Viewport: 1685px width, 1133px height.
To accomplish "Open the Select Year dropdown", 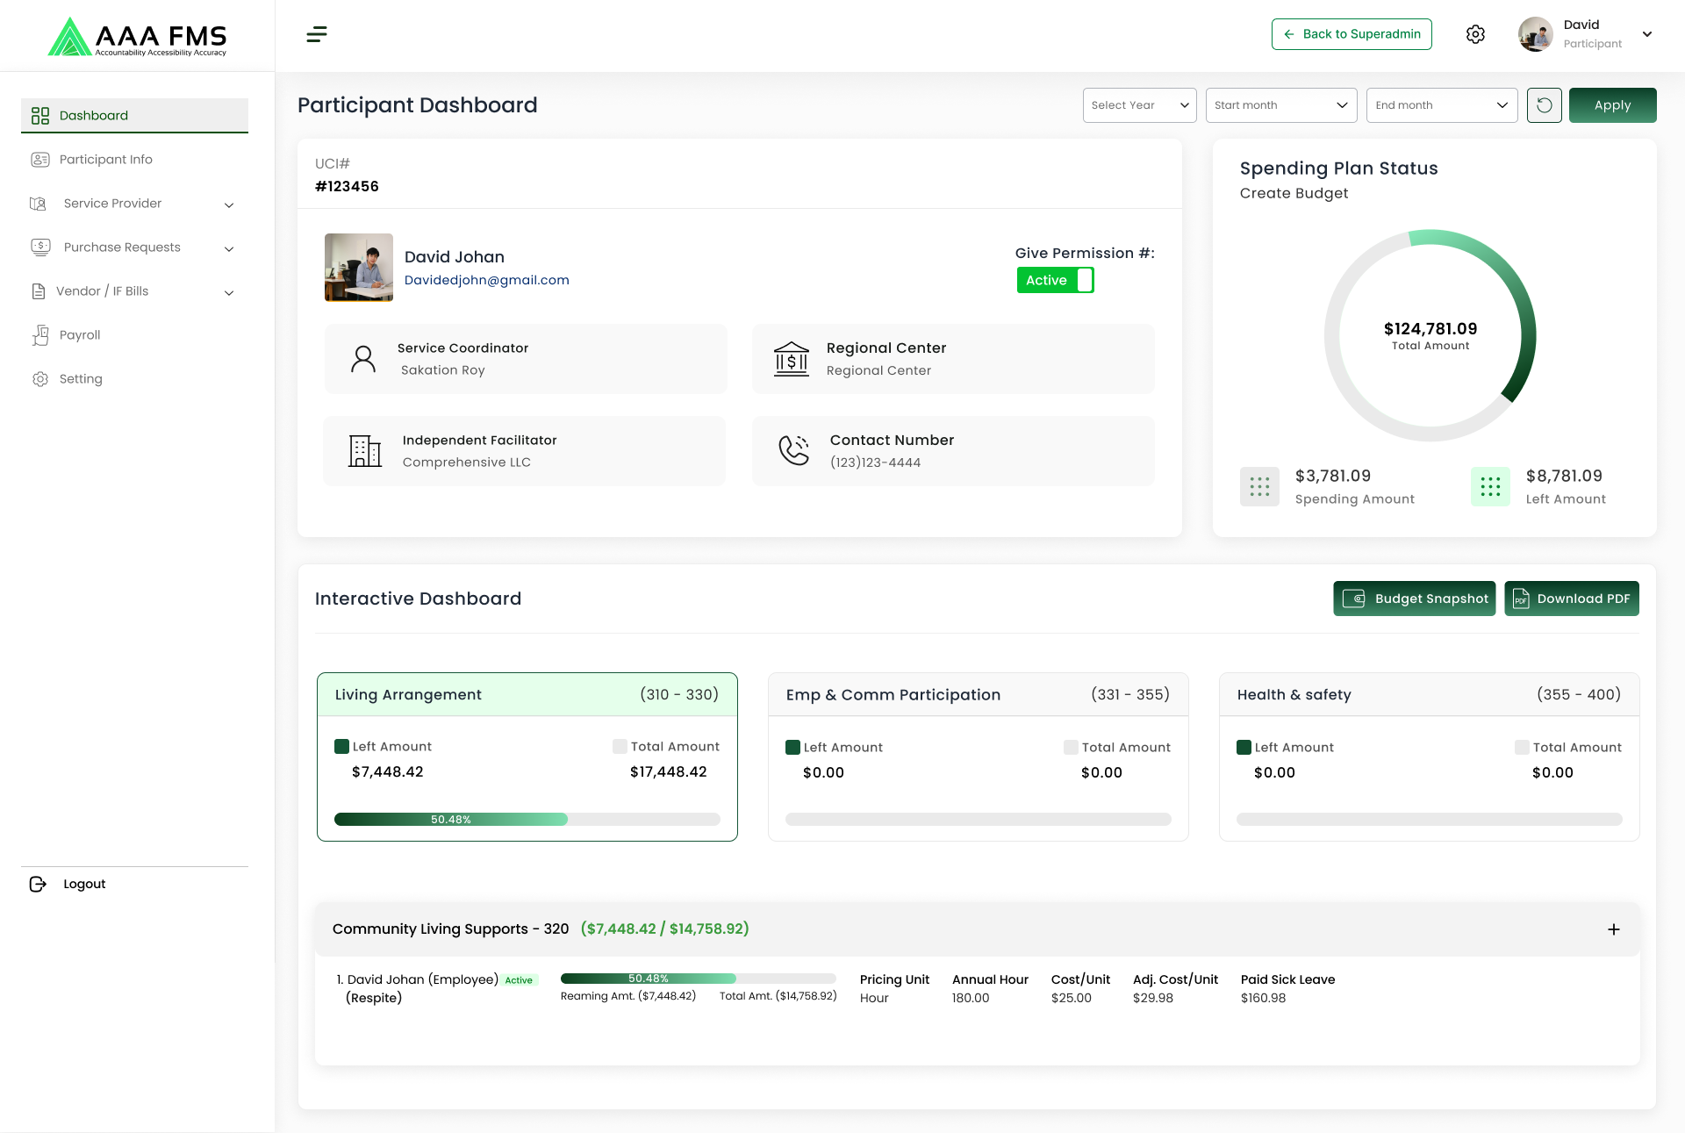I will click(1139, 105).
